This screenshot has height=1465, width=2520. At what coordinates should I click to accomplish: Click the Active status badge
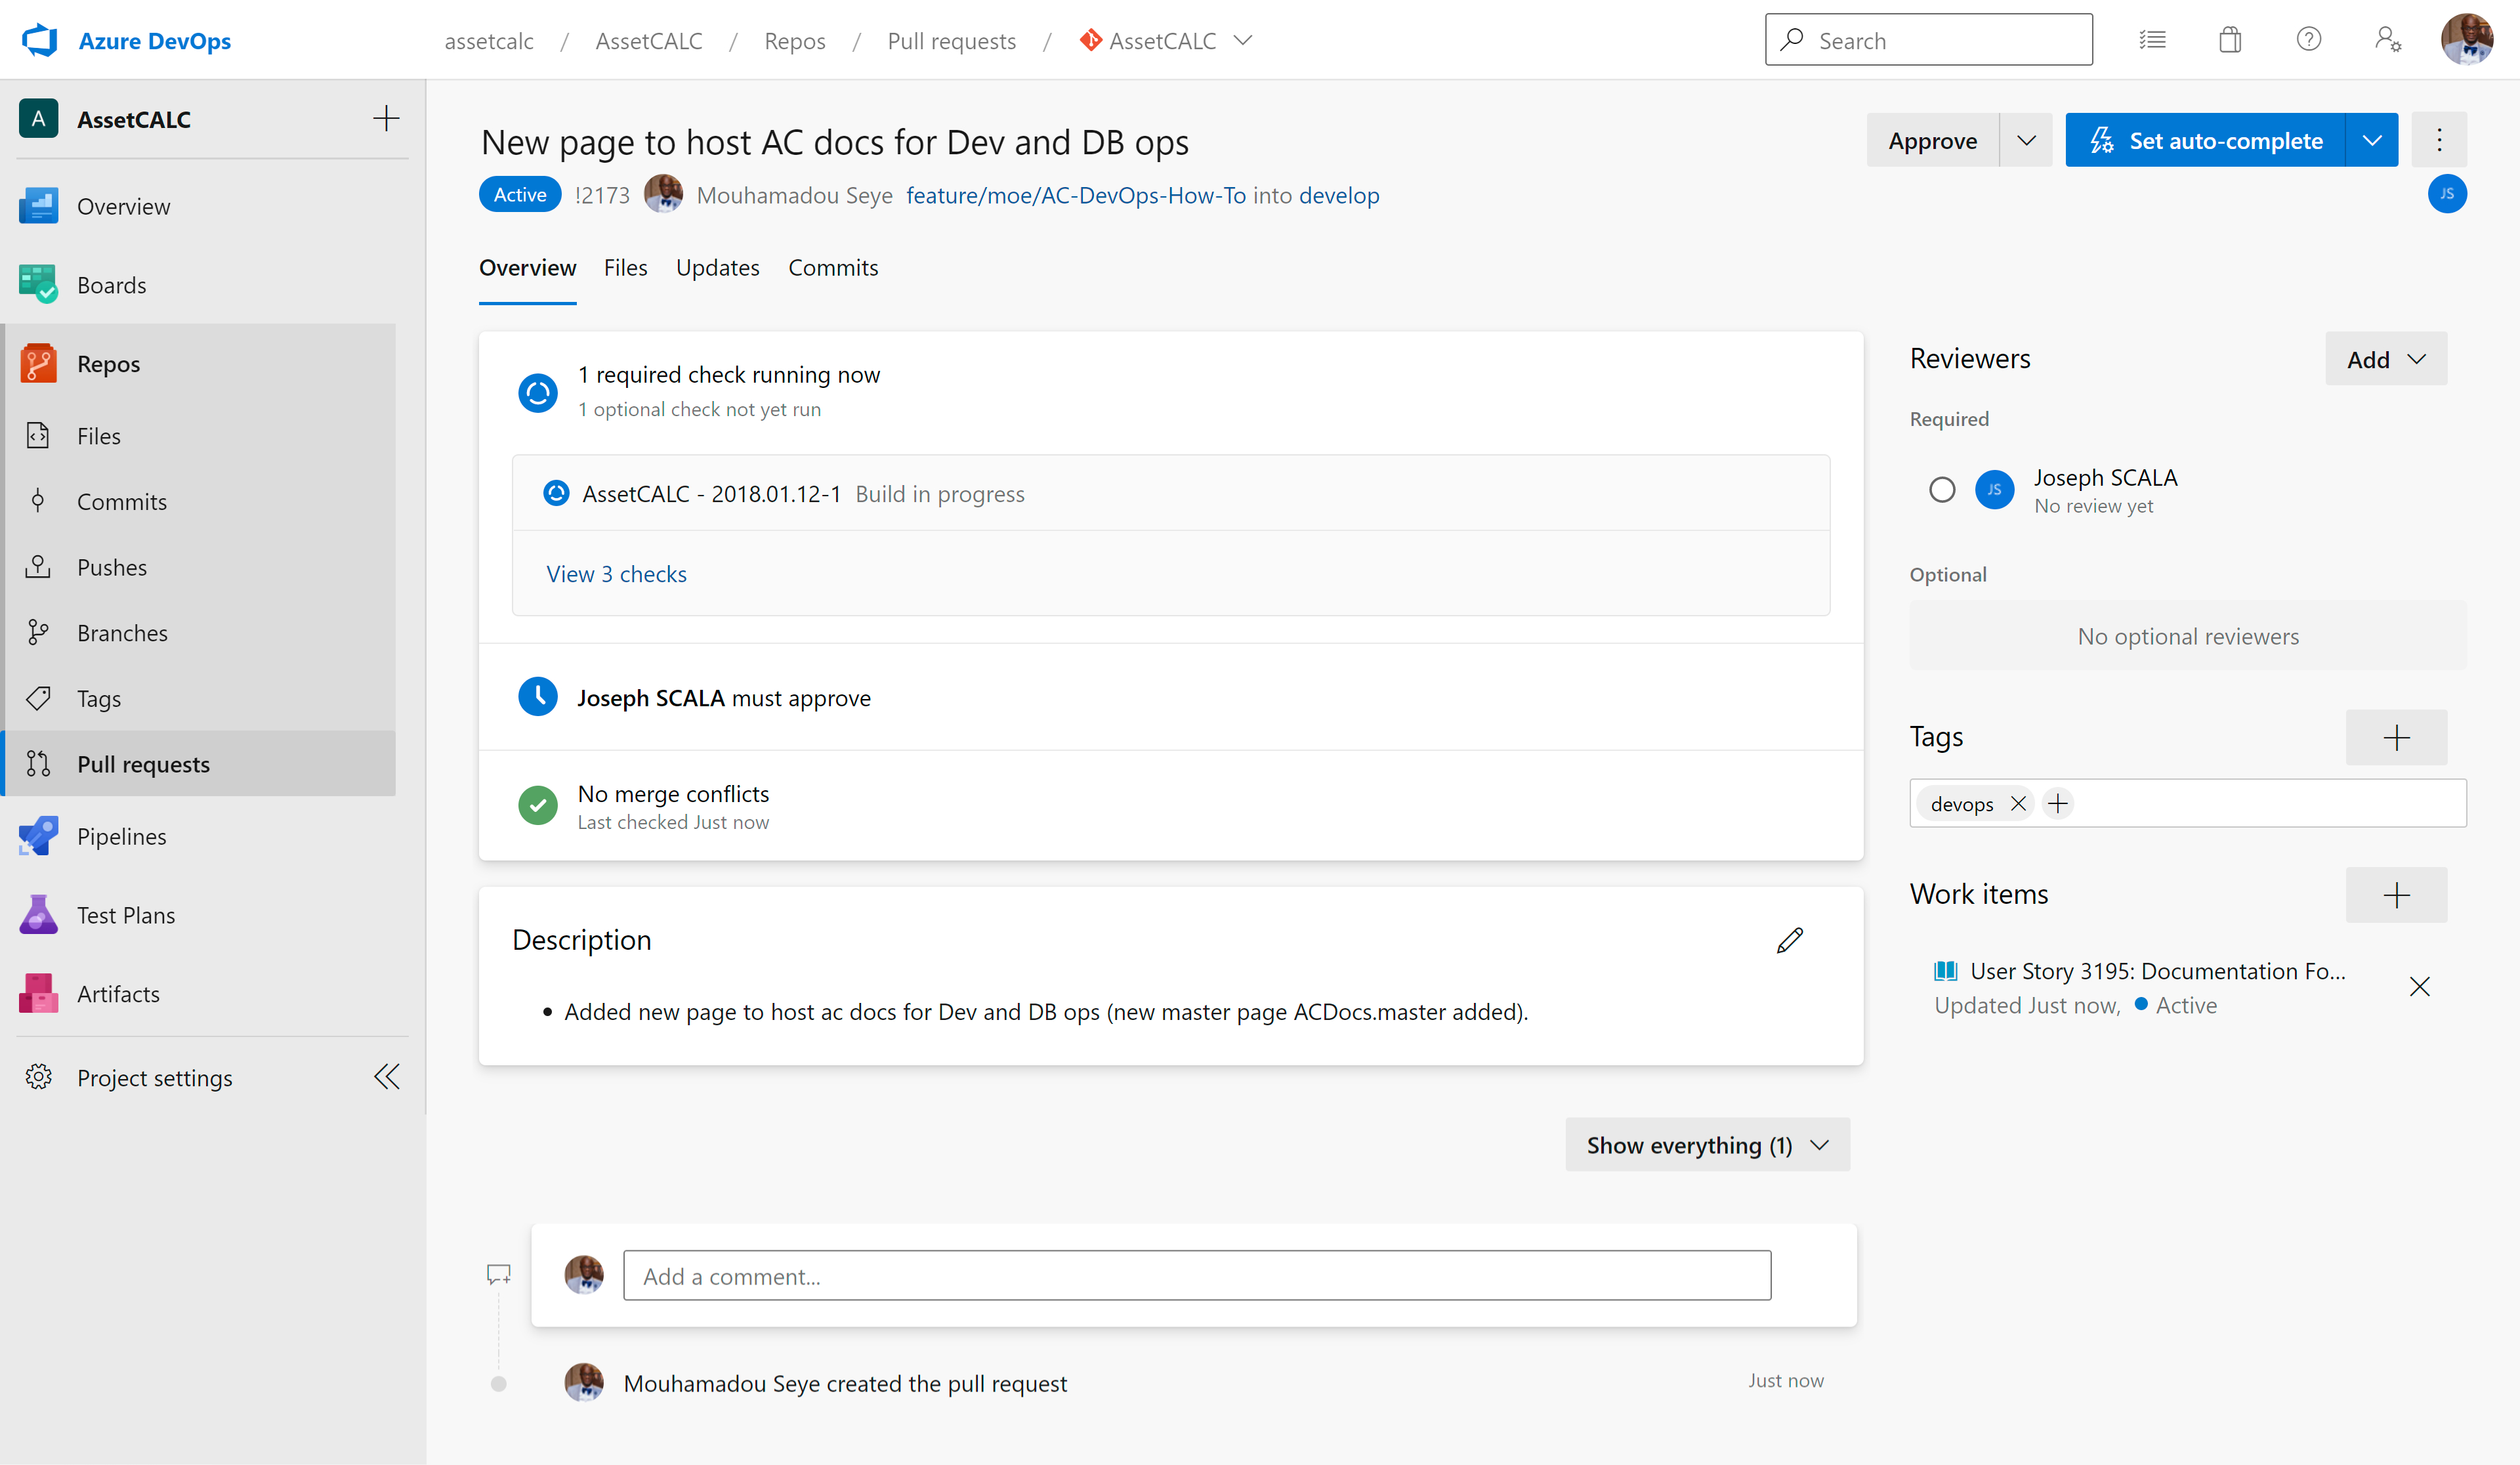point(520,195)
